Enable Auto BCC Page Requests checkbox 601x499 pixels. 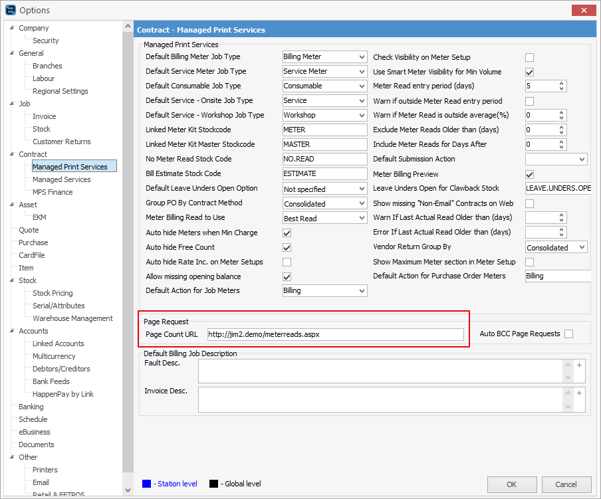point(569,334)
